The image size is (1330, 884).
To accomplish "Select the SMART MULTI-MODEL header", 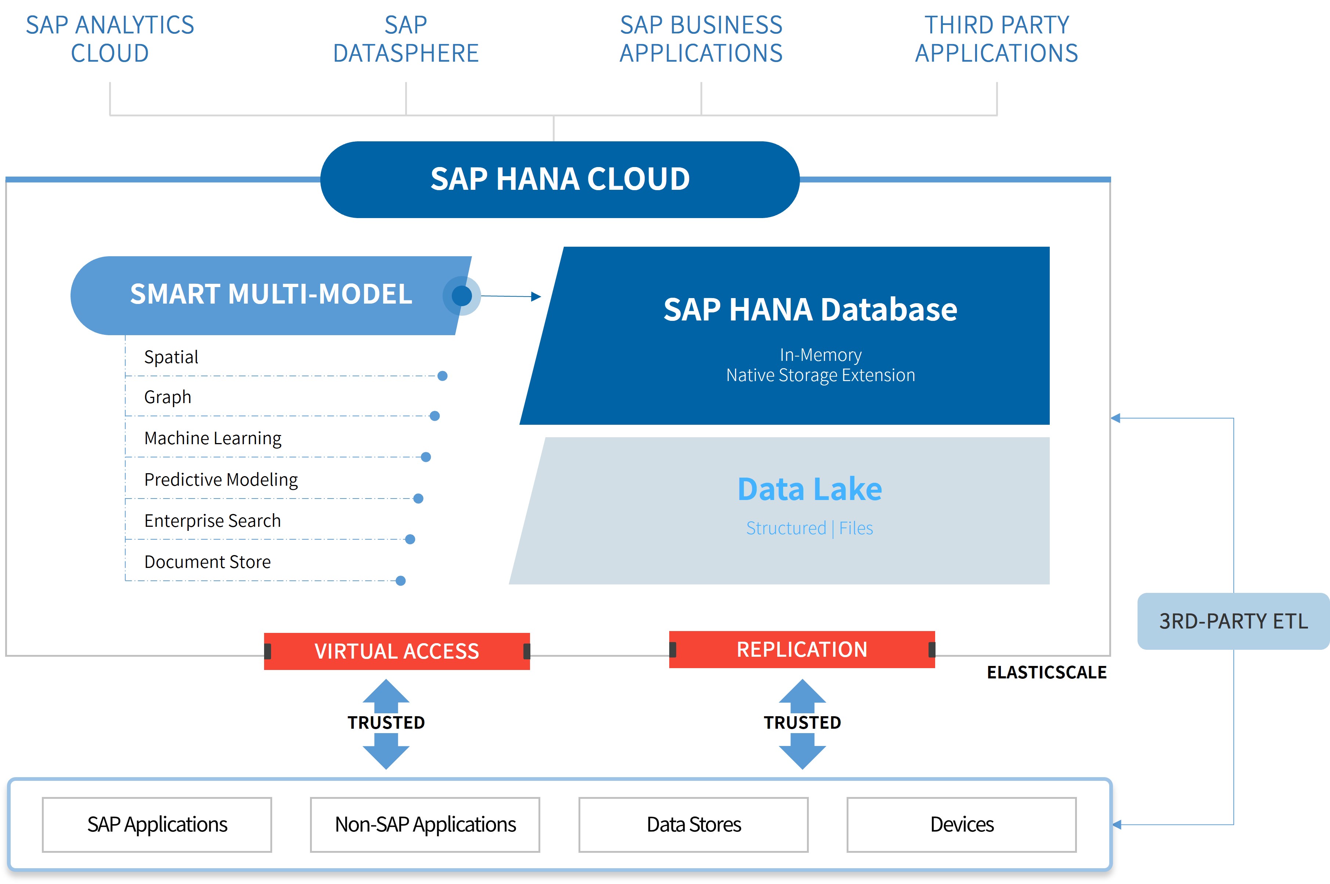I will click(x=271, y=296).
